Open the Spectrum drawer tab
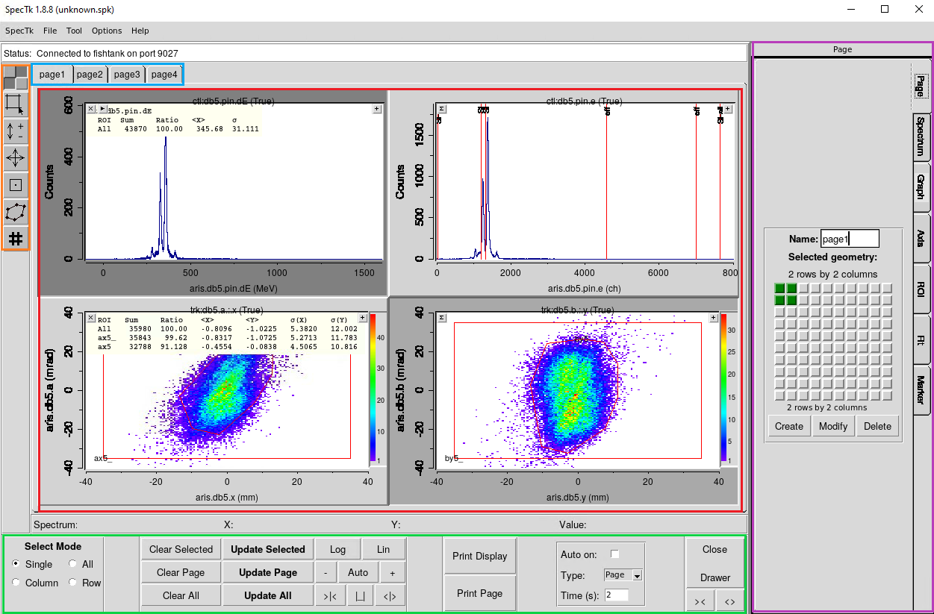934x614 pixels. click(921, 137)
